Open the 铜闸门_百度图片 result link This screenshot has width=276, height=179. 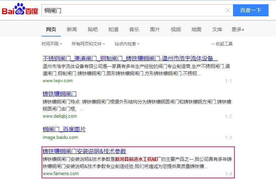pyautogui.click(x=64, y=129)
